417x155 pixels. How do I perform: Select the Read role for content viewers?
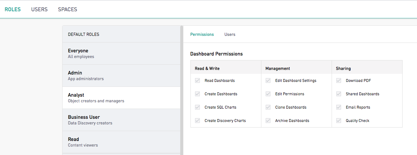[x=121, y=142]
